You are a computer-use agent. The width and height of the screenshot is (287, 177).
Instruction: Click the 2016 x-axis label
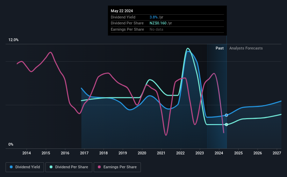[x=65, y=153]
